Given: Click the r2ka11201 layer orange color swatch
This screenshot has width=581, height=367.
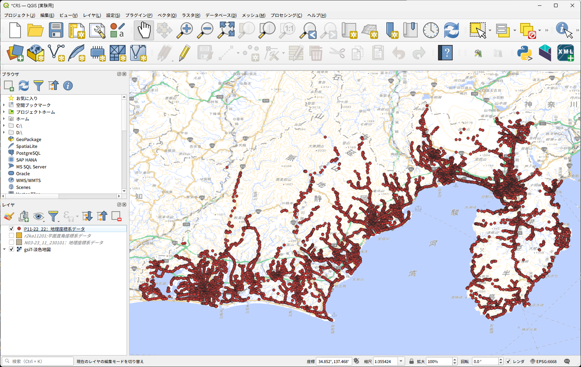Looking at the screenshot, I should pos(19,236).
